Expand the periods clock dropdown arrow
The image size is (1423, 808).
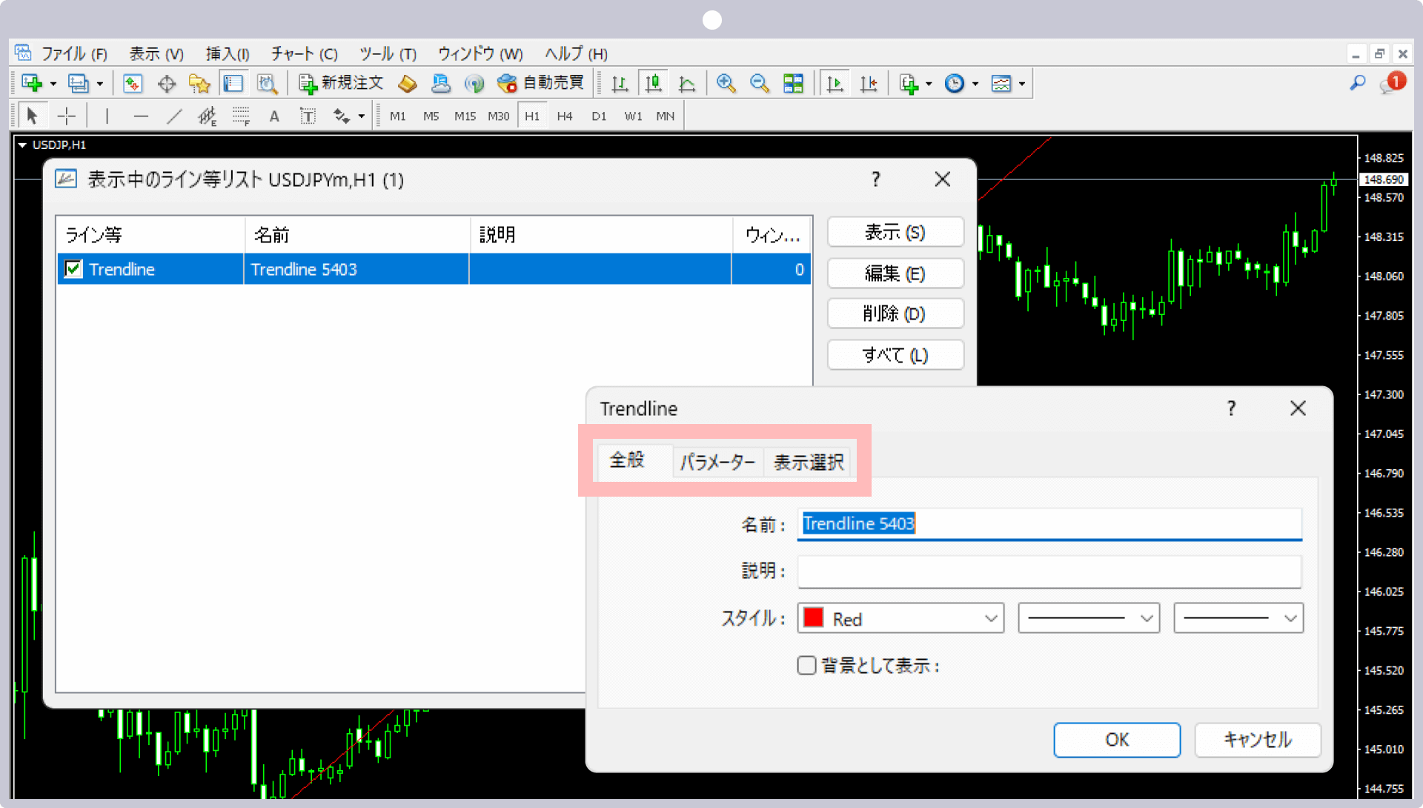[975, 85]
